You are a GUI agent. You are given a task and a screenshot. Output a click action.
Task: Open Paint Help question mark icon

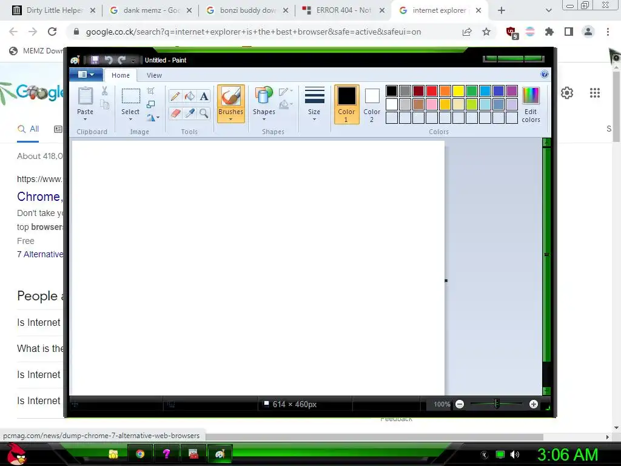[x=545, y=75]
